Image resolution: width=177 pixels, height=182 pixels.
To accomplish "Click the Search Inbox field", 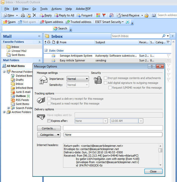I will tap(137, 36).
